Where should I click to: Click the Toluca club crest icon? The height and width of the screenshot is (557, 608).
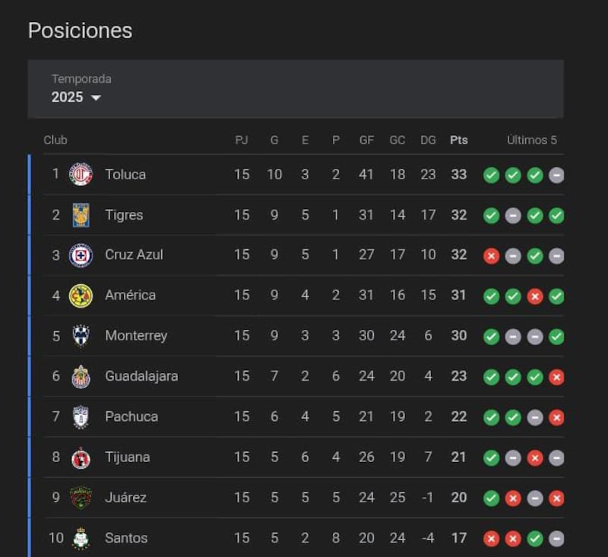click(81, 174)
